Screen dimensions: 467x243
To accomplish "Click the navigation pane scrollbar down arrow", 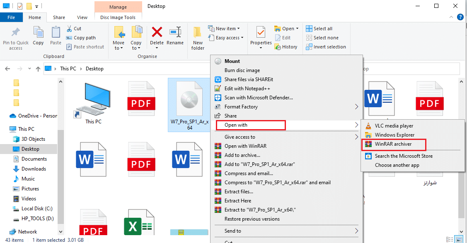I will pos(61,231).
